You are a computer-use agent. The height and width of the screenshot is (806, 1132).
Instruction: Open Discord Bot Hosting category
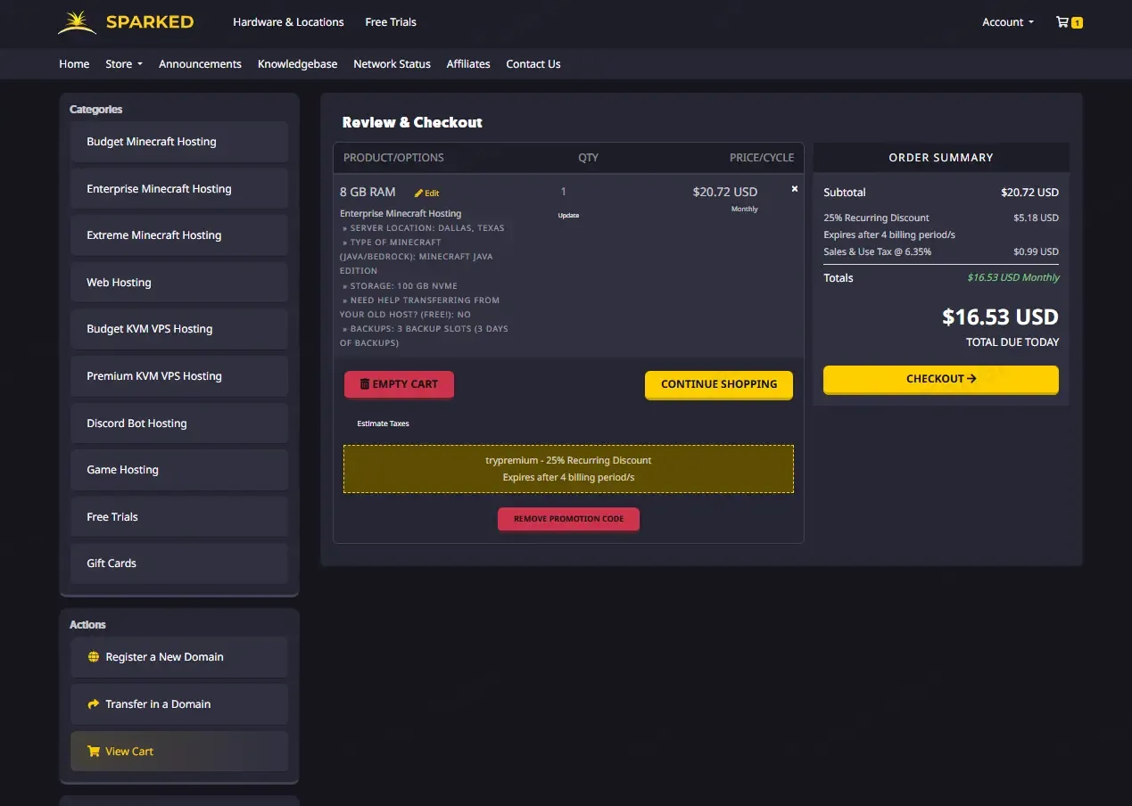179,424
